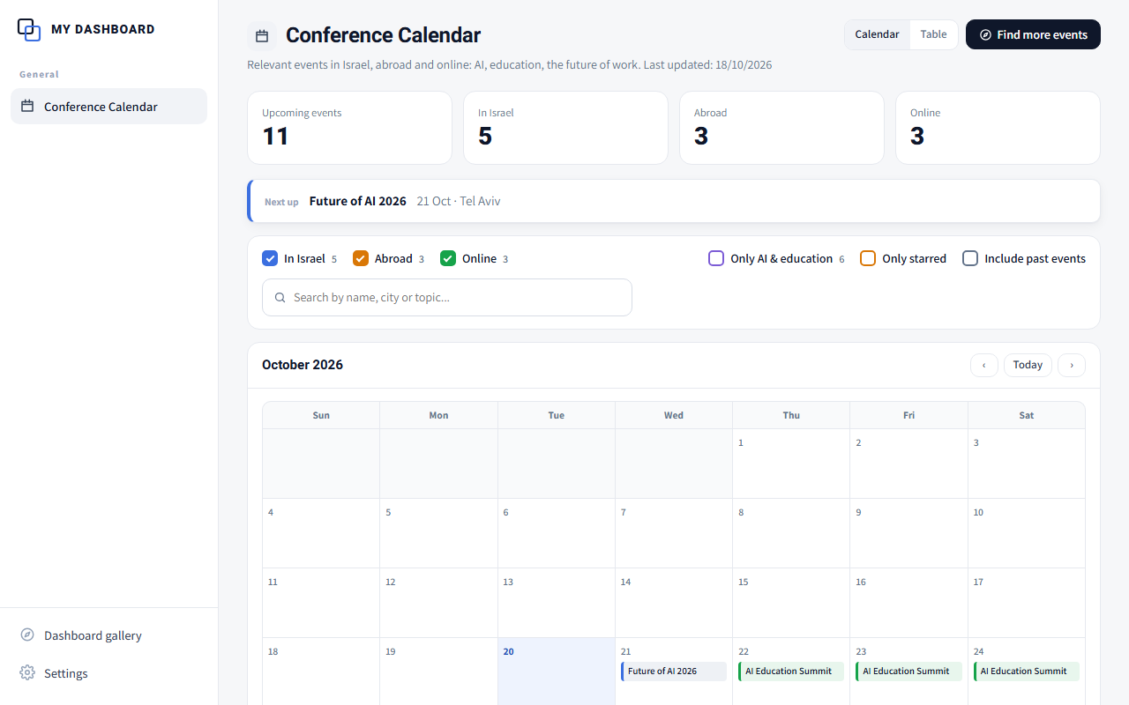Open the AI Education Summit event on the 22nd
Viewport: 1129px width, 705px height.
tap(791, 672)
